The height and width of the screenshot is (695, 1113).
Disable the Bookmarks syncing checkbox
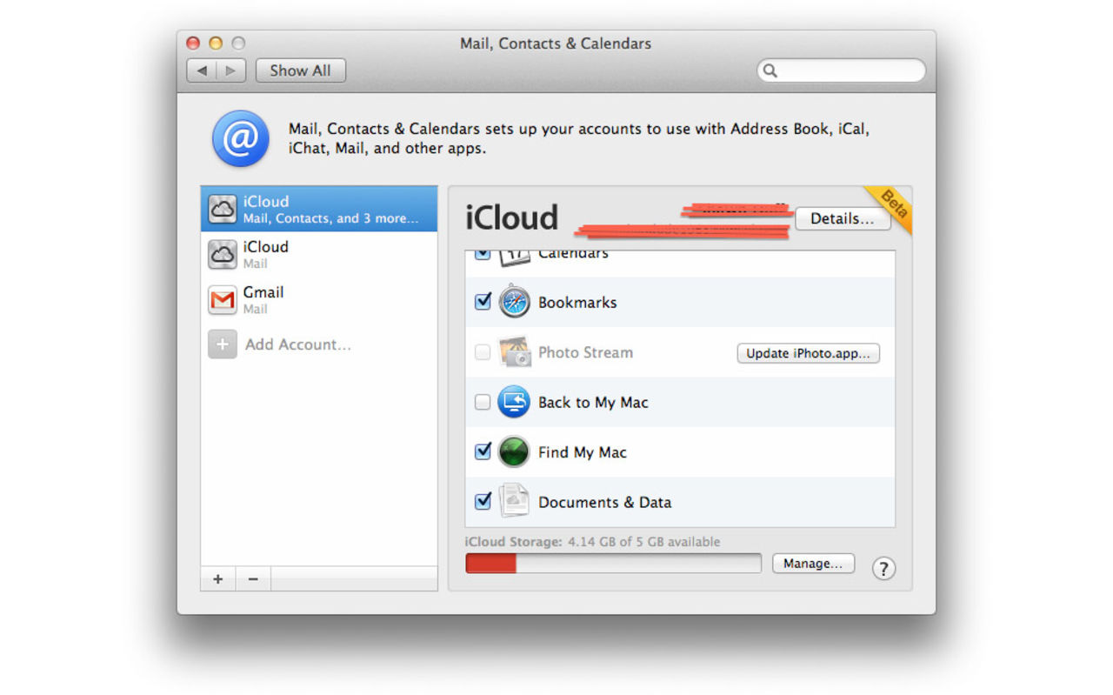483,302
